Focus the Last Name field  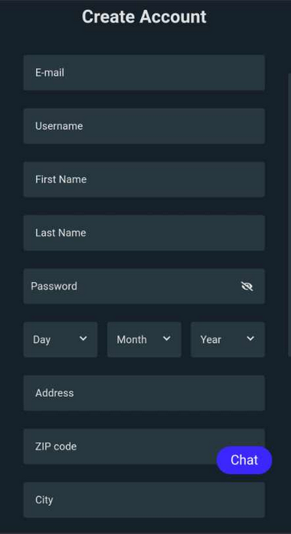coord(144,233)
